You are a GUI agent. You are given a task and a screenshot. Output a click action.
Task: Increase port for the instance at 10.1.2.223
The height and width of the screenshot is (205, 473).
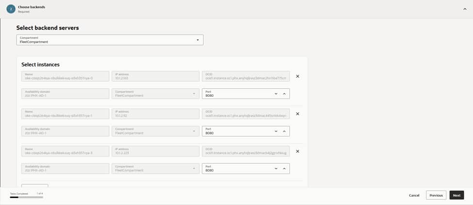(x=284, y=169)
